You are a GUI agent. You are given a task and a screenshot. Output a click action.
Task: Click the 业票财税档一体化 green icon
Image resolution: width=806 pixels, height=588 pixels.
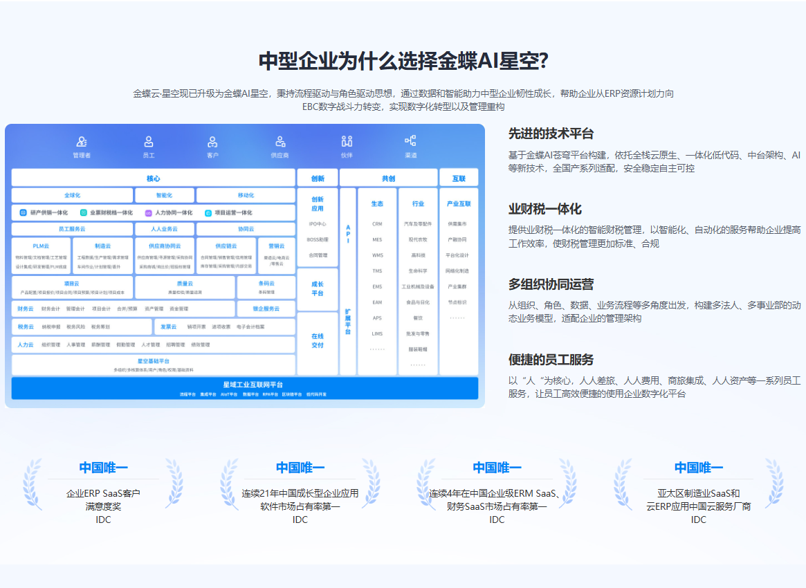[x=84, y=213]
